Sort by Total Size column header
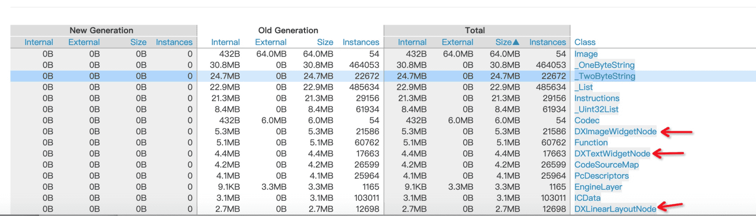756x216 pixels. coord(507,42)
